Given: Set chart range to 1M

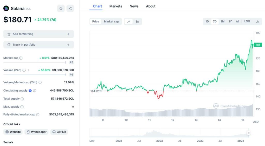Looking at the screenshot, I should [222, 22].
